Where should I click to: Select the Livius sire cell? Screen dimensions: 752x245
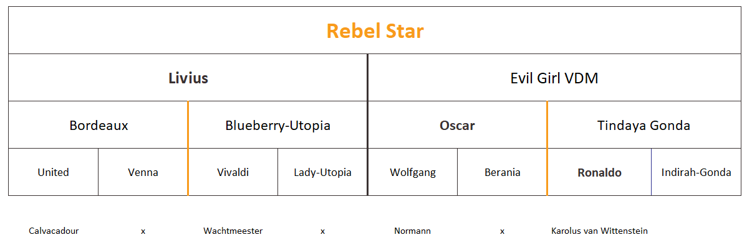coord(188,78)
